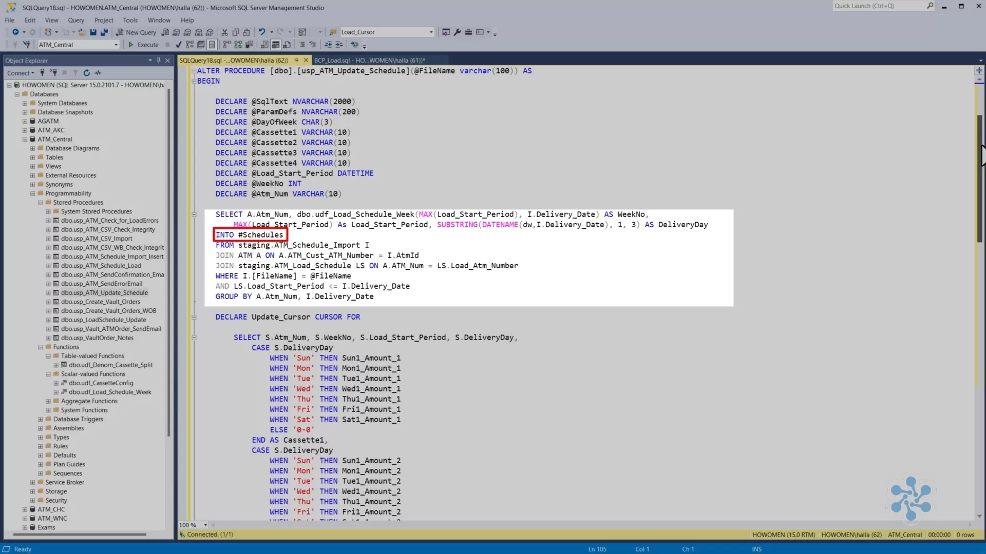This screenshot has height=554, width=986.
Task: Click the Navigate Backward arrow icon
Action: pyautogui.click(x=15, y=32)
